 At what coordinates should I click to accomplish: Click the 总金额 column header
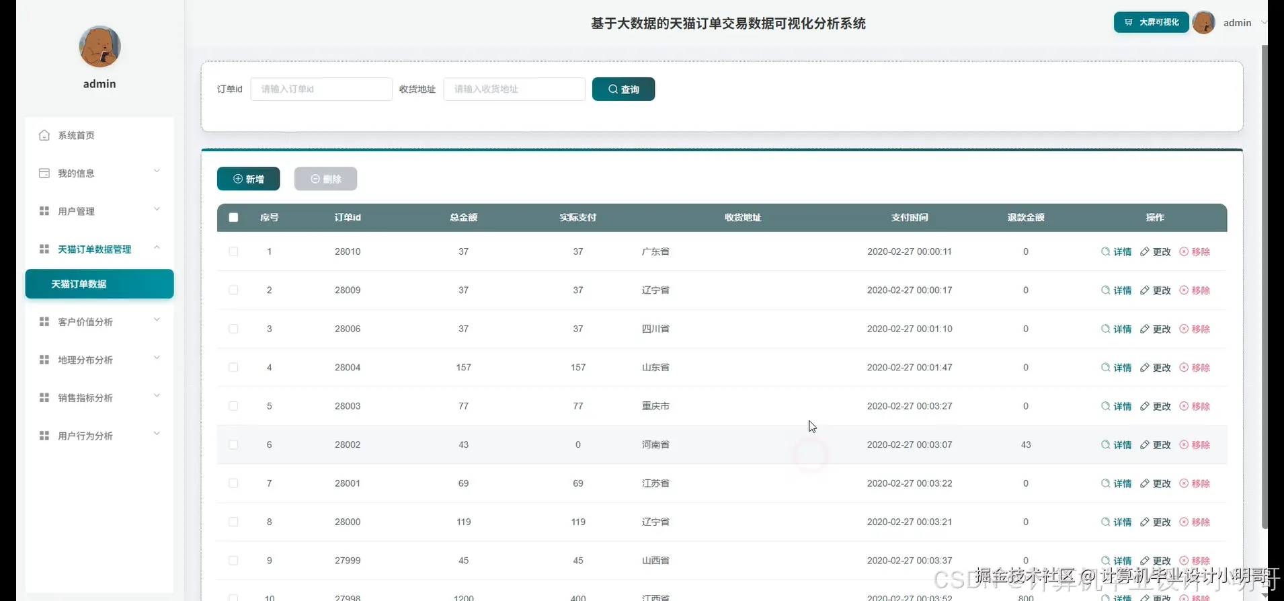coord(463,217)
